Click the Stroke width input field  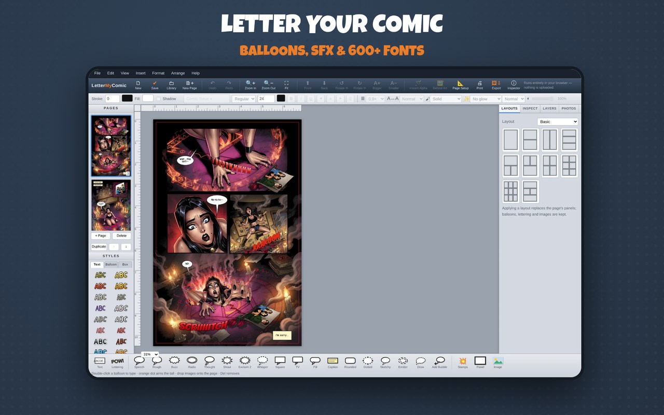[112, 99]
